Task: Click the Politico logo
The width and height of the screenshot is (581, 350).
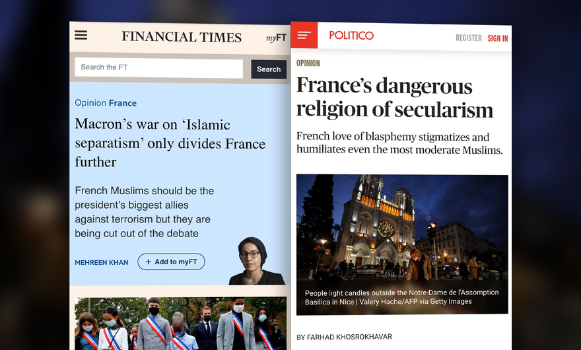Action: click(351, 35)
